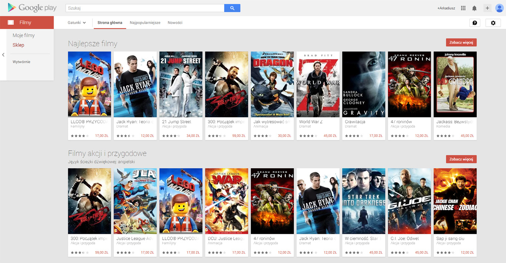This screenshot has width=506, height=263.
Task: Click inside the Szukaj search field
Action: pos(145,8)
